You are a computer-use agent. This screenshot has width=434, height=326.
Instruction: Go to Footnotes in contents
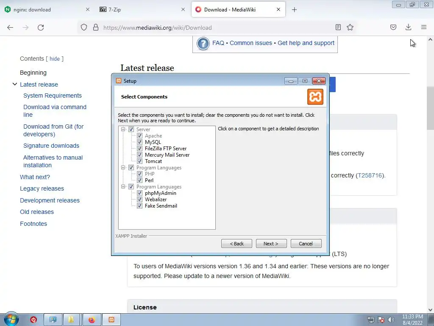pos(33,224)
